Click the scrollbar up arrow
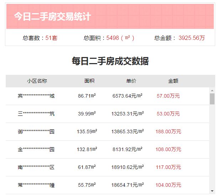 click(x=212, y=91)
